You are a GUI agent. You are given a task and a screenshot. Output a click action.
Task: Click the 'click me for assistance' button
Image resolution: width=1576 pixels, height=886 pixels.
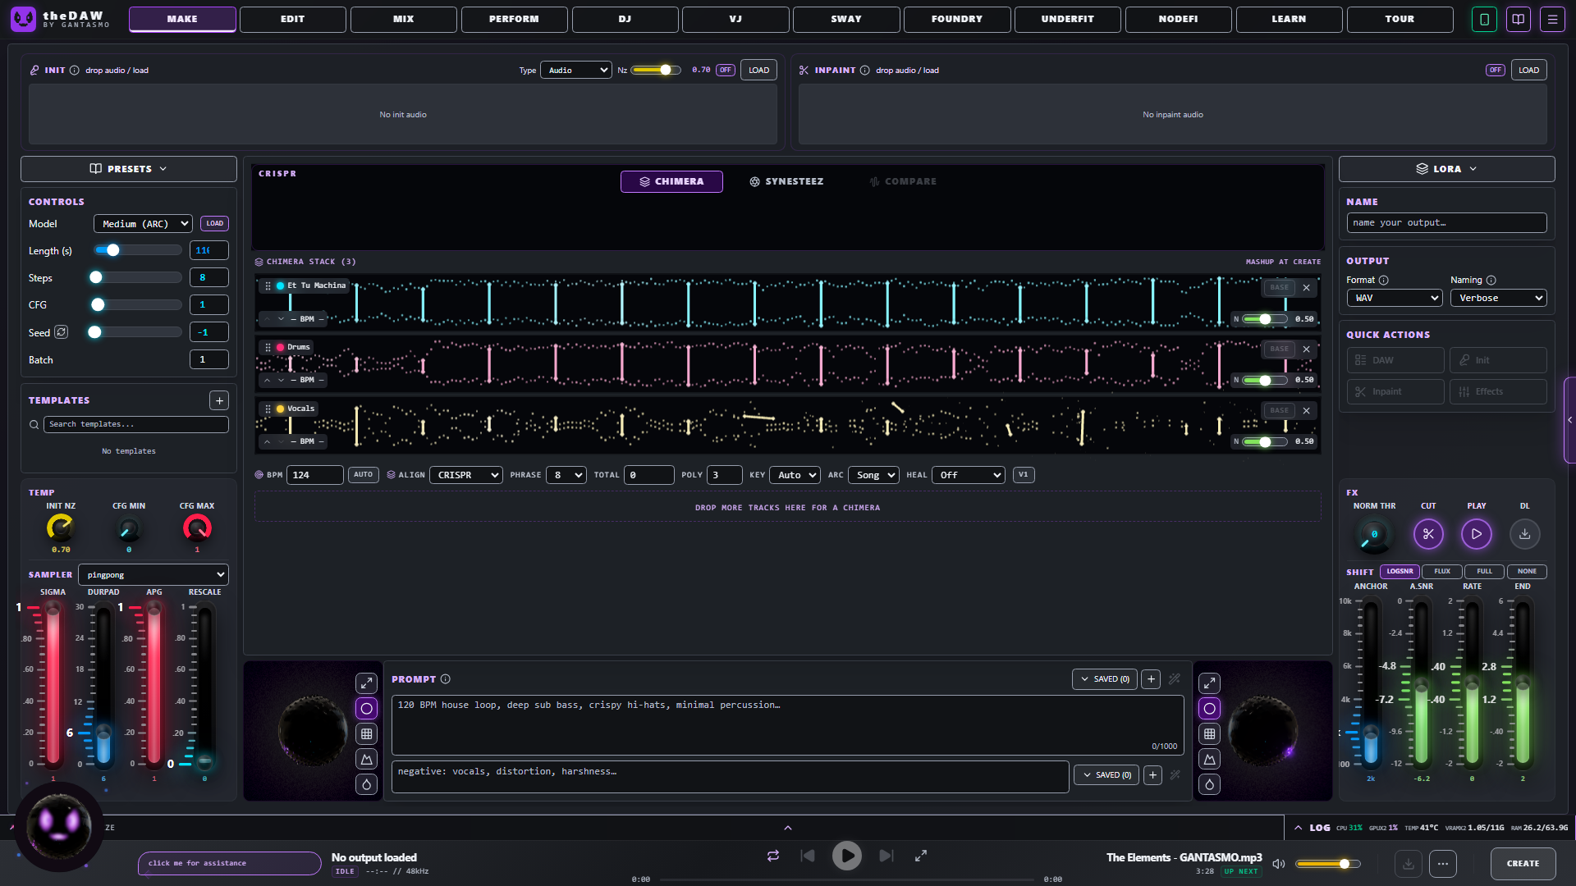click(229, 863)
